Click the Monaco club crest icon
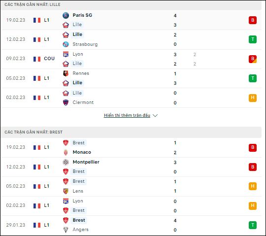This screenshot has width=266, height=236. point(66,152)
